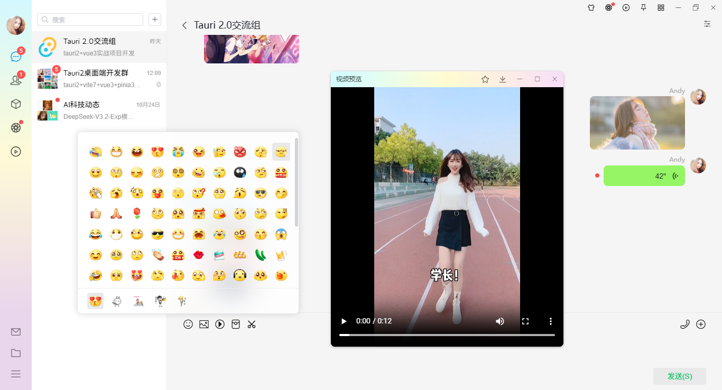
Task: Open the moments aperture icon in sidebar
Action: pyautogui.click(x=16, y=127)
